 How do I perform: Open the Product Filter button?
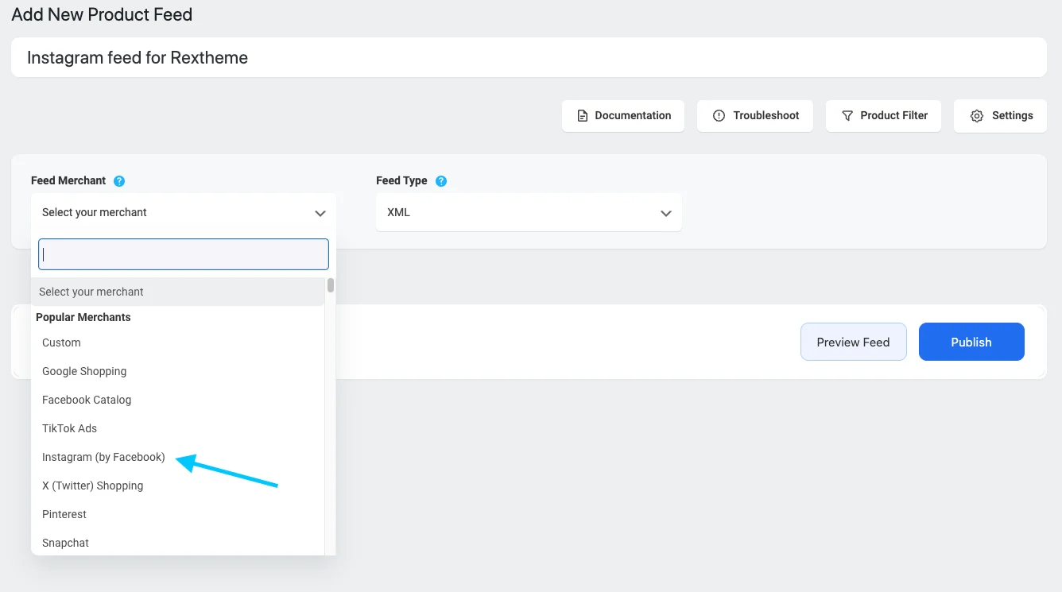[x=884, y=116]
